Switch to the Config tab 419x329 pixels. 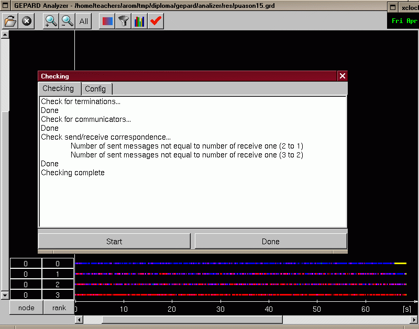coord(96,89)
